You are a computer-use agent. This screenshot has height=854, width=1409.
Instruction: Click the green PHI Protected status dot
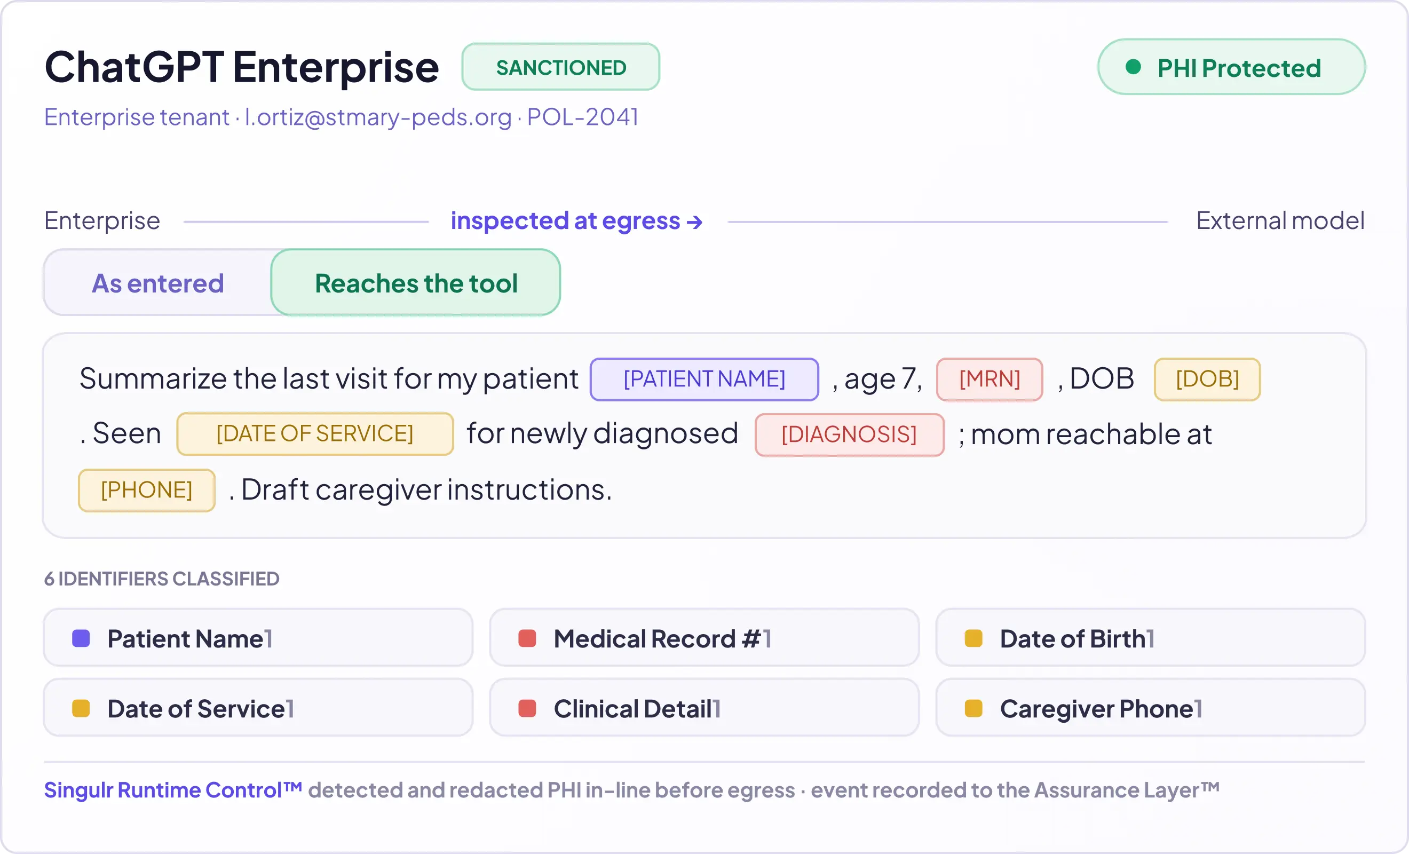1133,67
